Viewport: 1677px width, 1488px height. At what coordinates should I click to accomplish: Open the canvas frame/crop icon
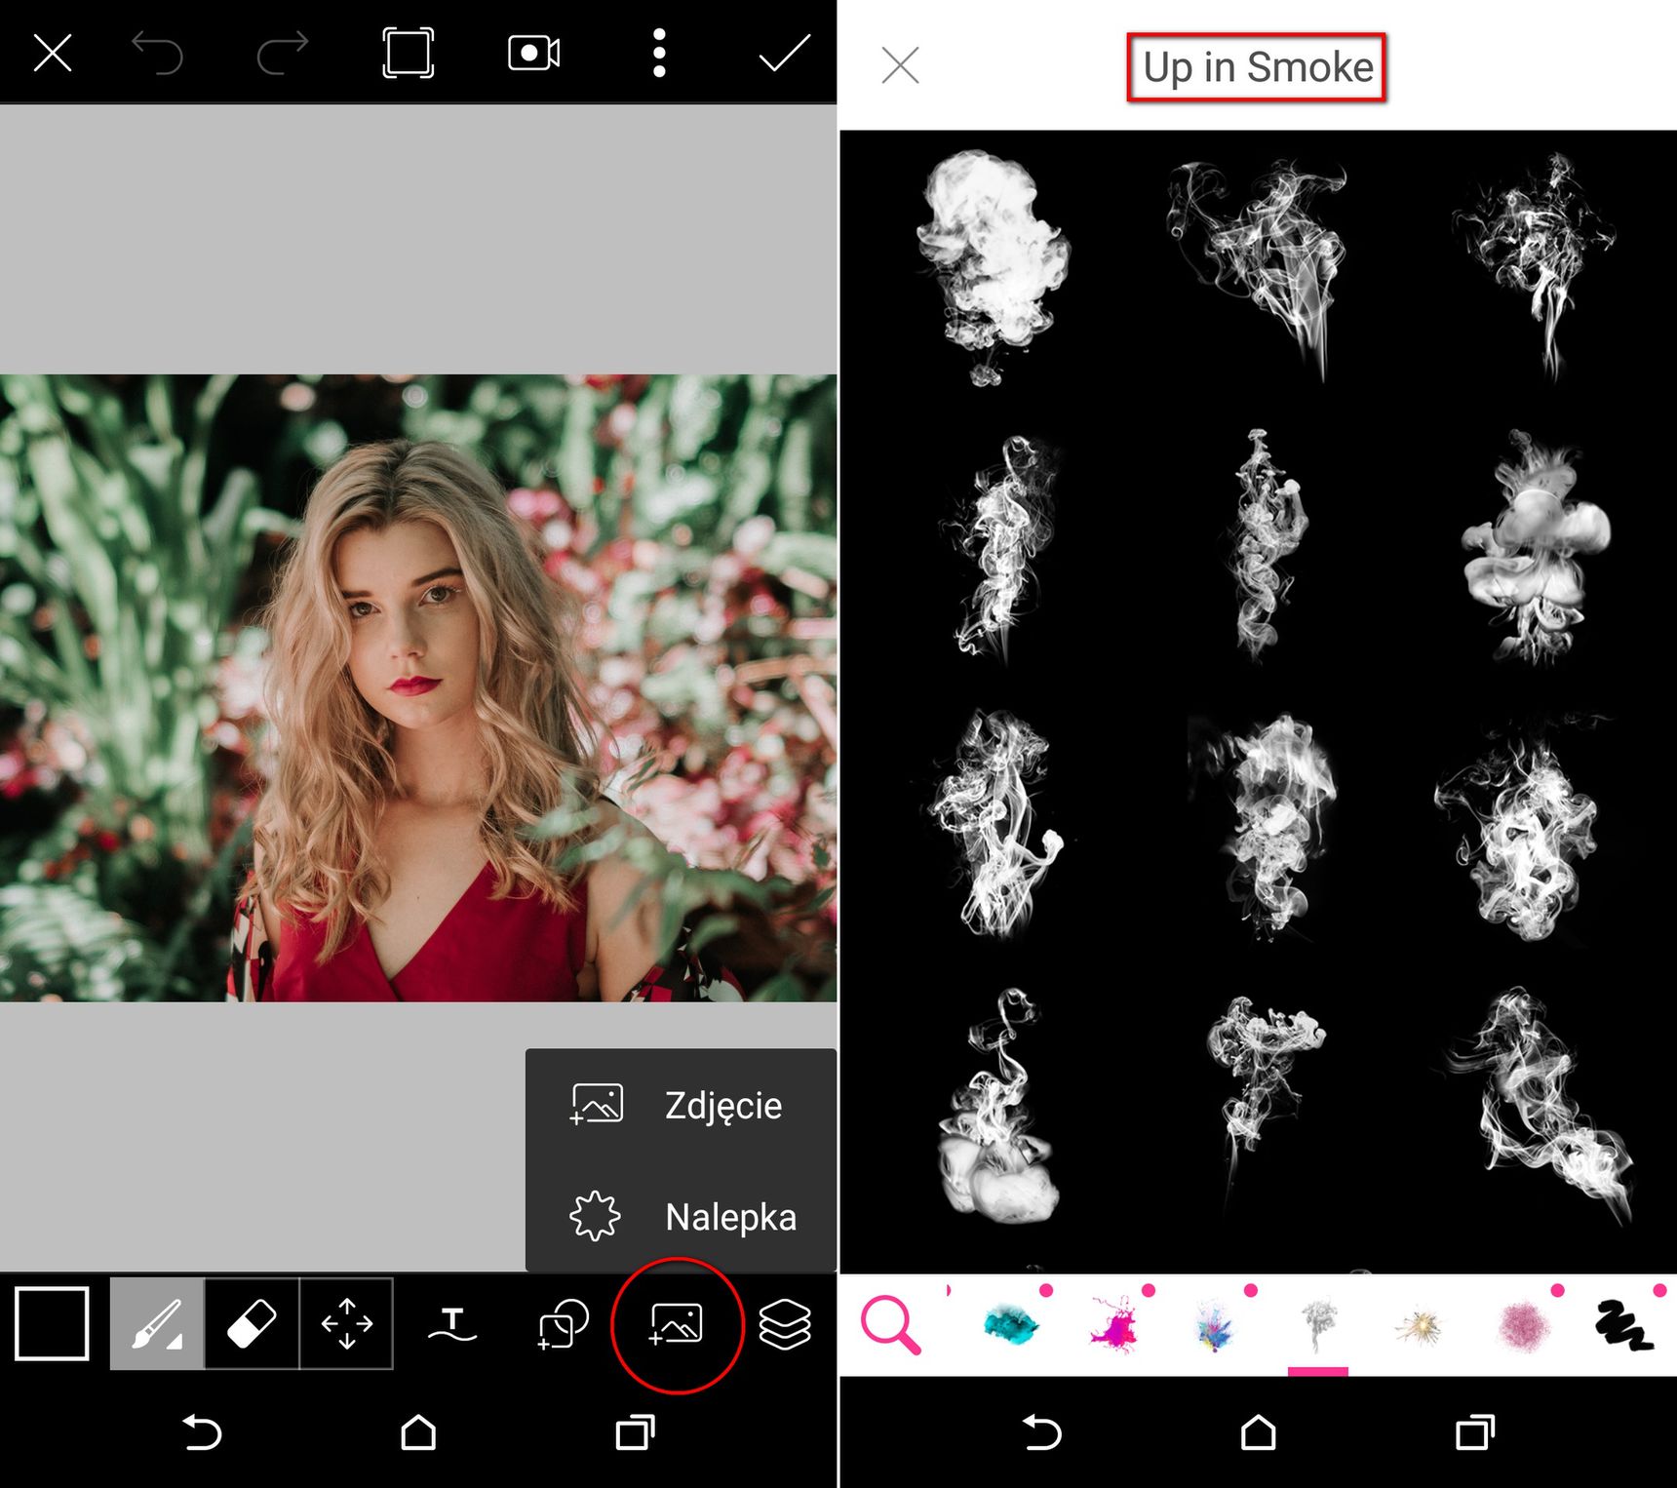pyautogui.click(x=408, y=53)
